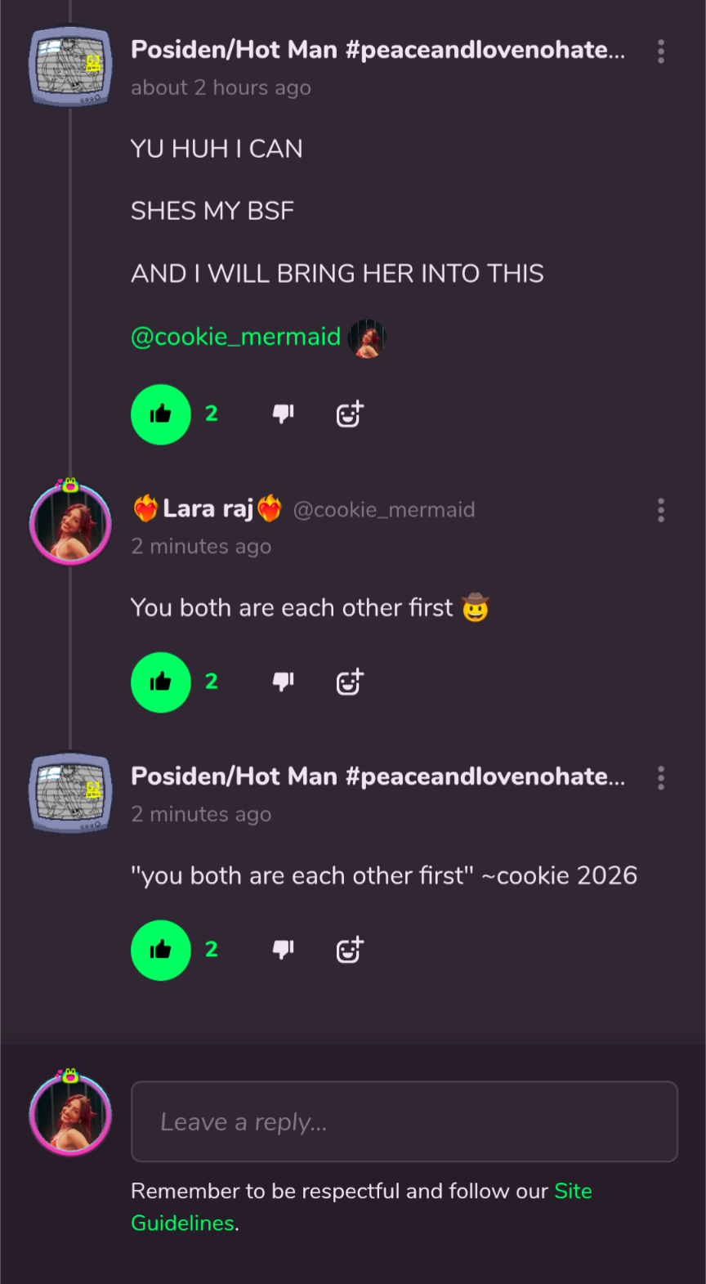Open options menu for first Posiden comment

[661, 51]
